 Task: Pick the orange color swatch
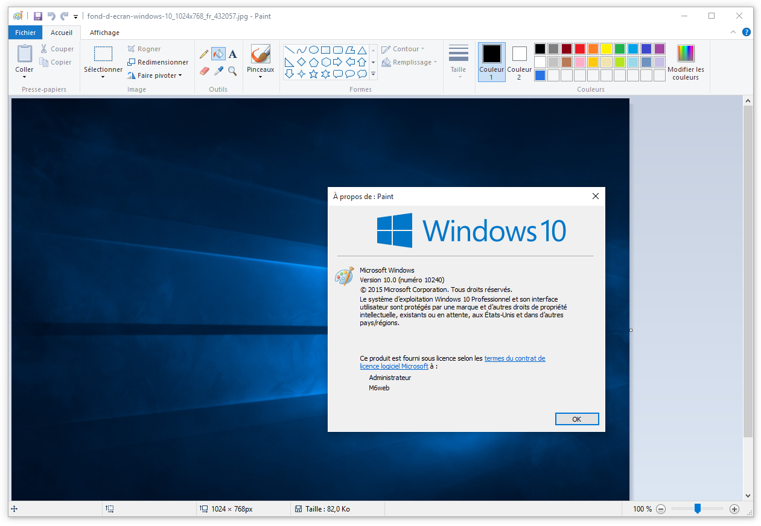(x=593, y=49)
